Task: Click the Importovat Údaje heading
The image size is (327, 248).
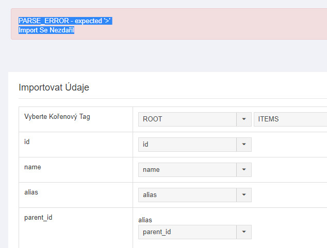Action: click(54, 87)
